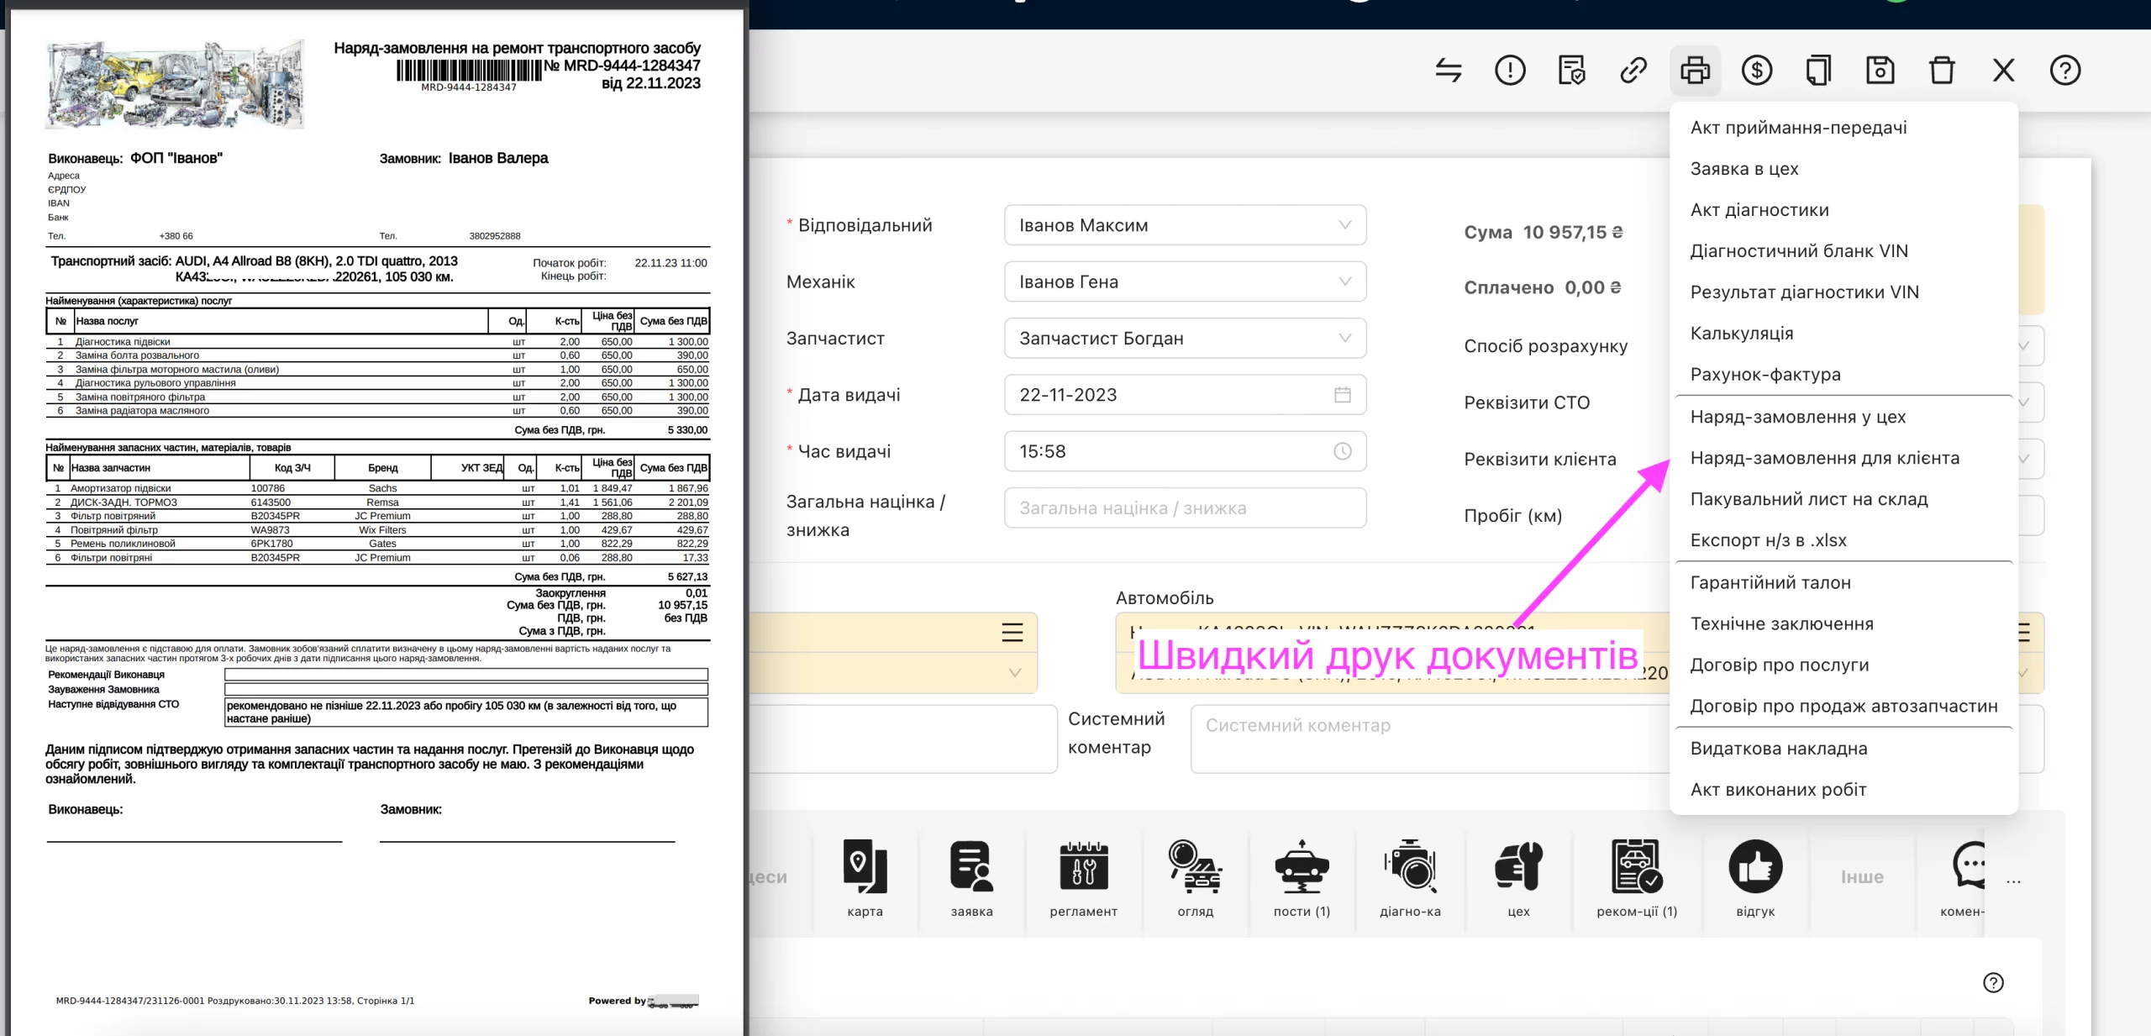Click the document approval shield icon
The width and height of the screenshot is (2151, 1036).
pyautogui.click(x=1571, y=70)
